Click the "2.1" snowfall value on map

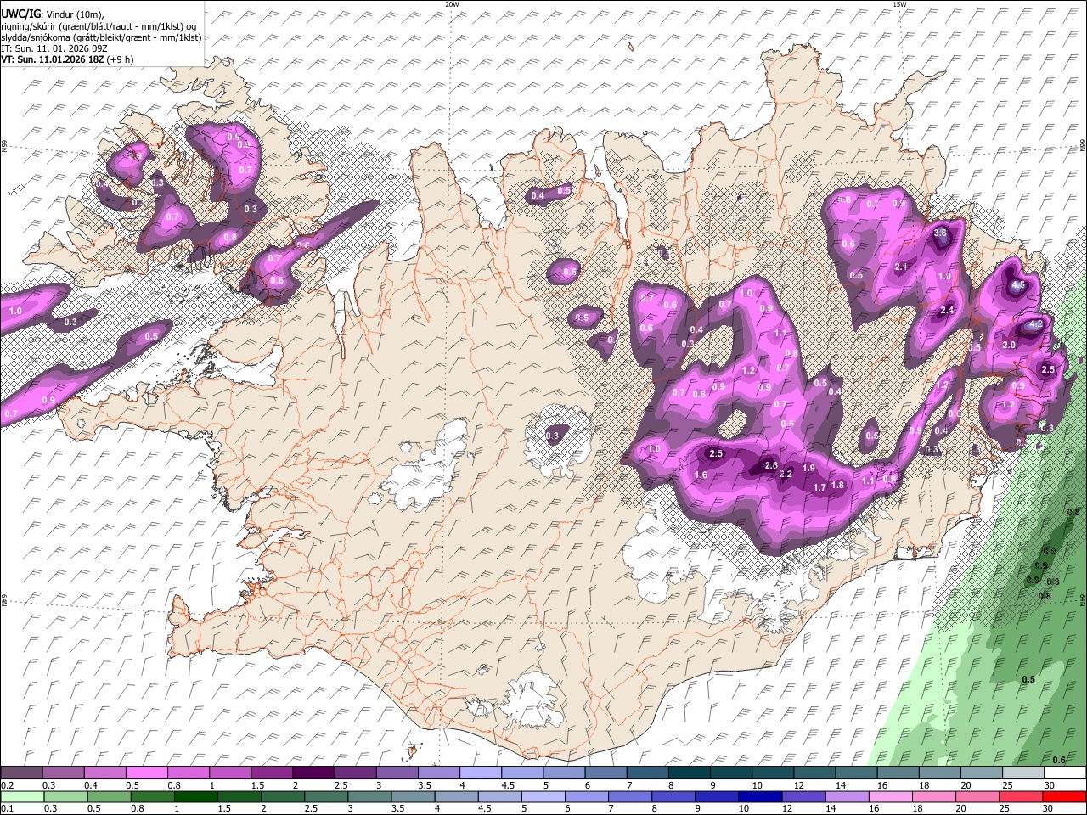(902, 267)
